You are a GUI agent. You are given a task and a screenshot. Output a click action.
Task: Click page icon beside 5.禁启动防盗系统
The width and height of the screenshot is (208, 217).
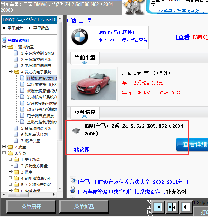16,128
